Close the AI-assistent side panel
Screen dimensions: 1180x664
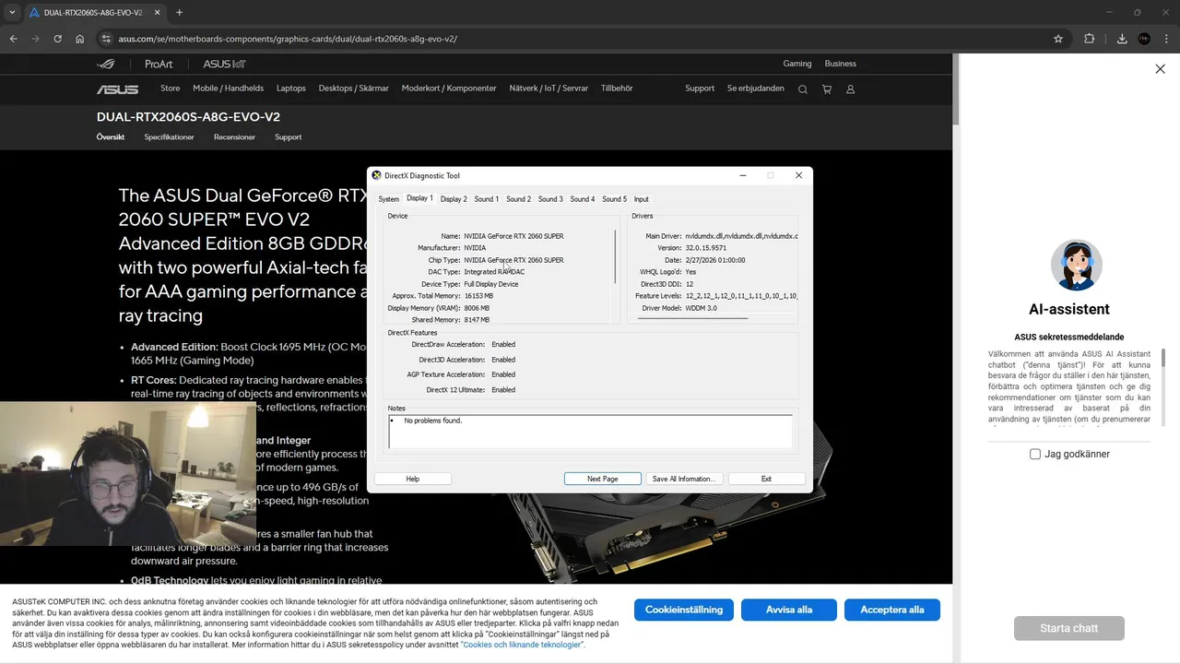coord(1160,69)
